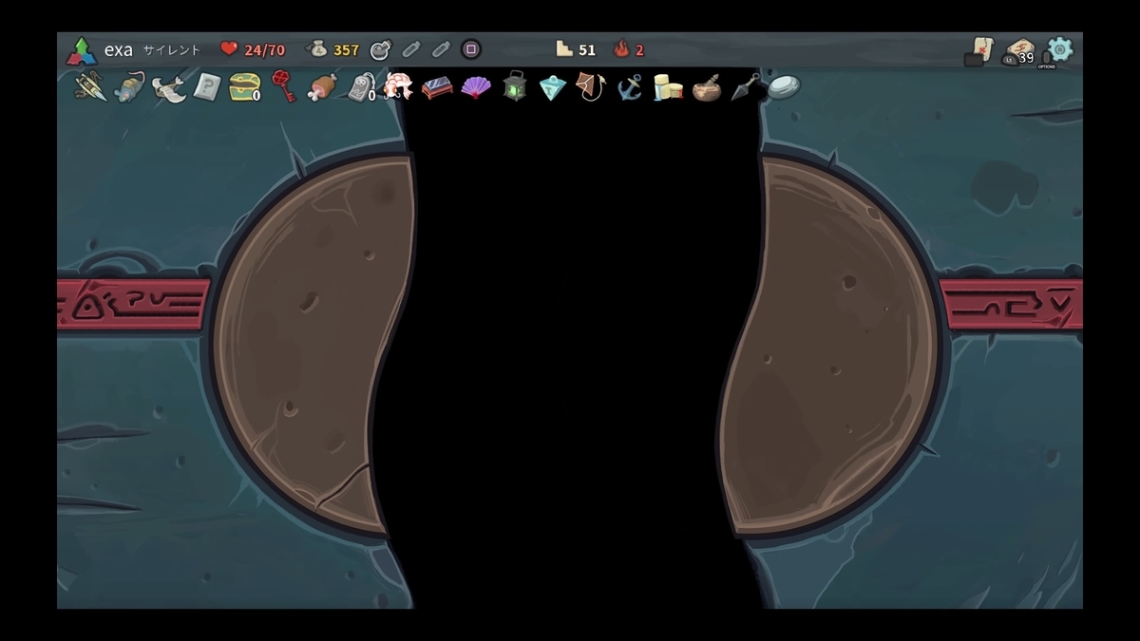Click the 357 gold amount

346,50
